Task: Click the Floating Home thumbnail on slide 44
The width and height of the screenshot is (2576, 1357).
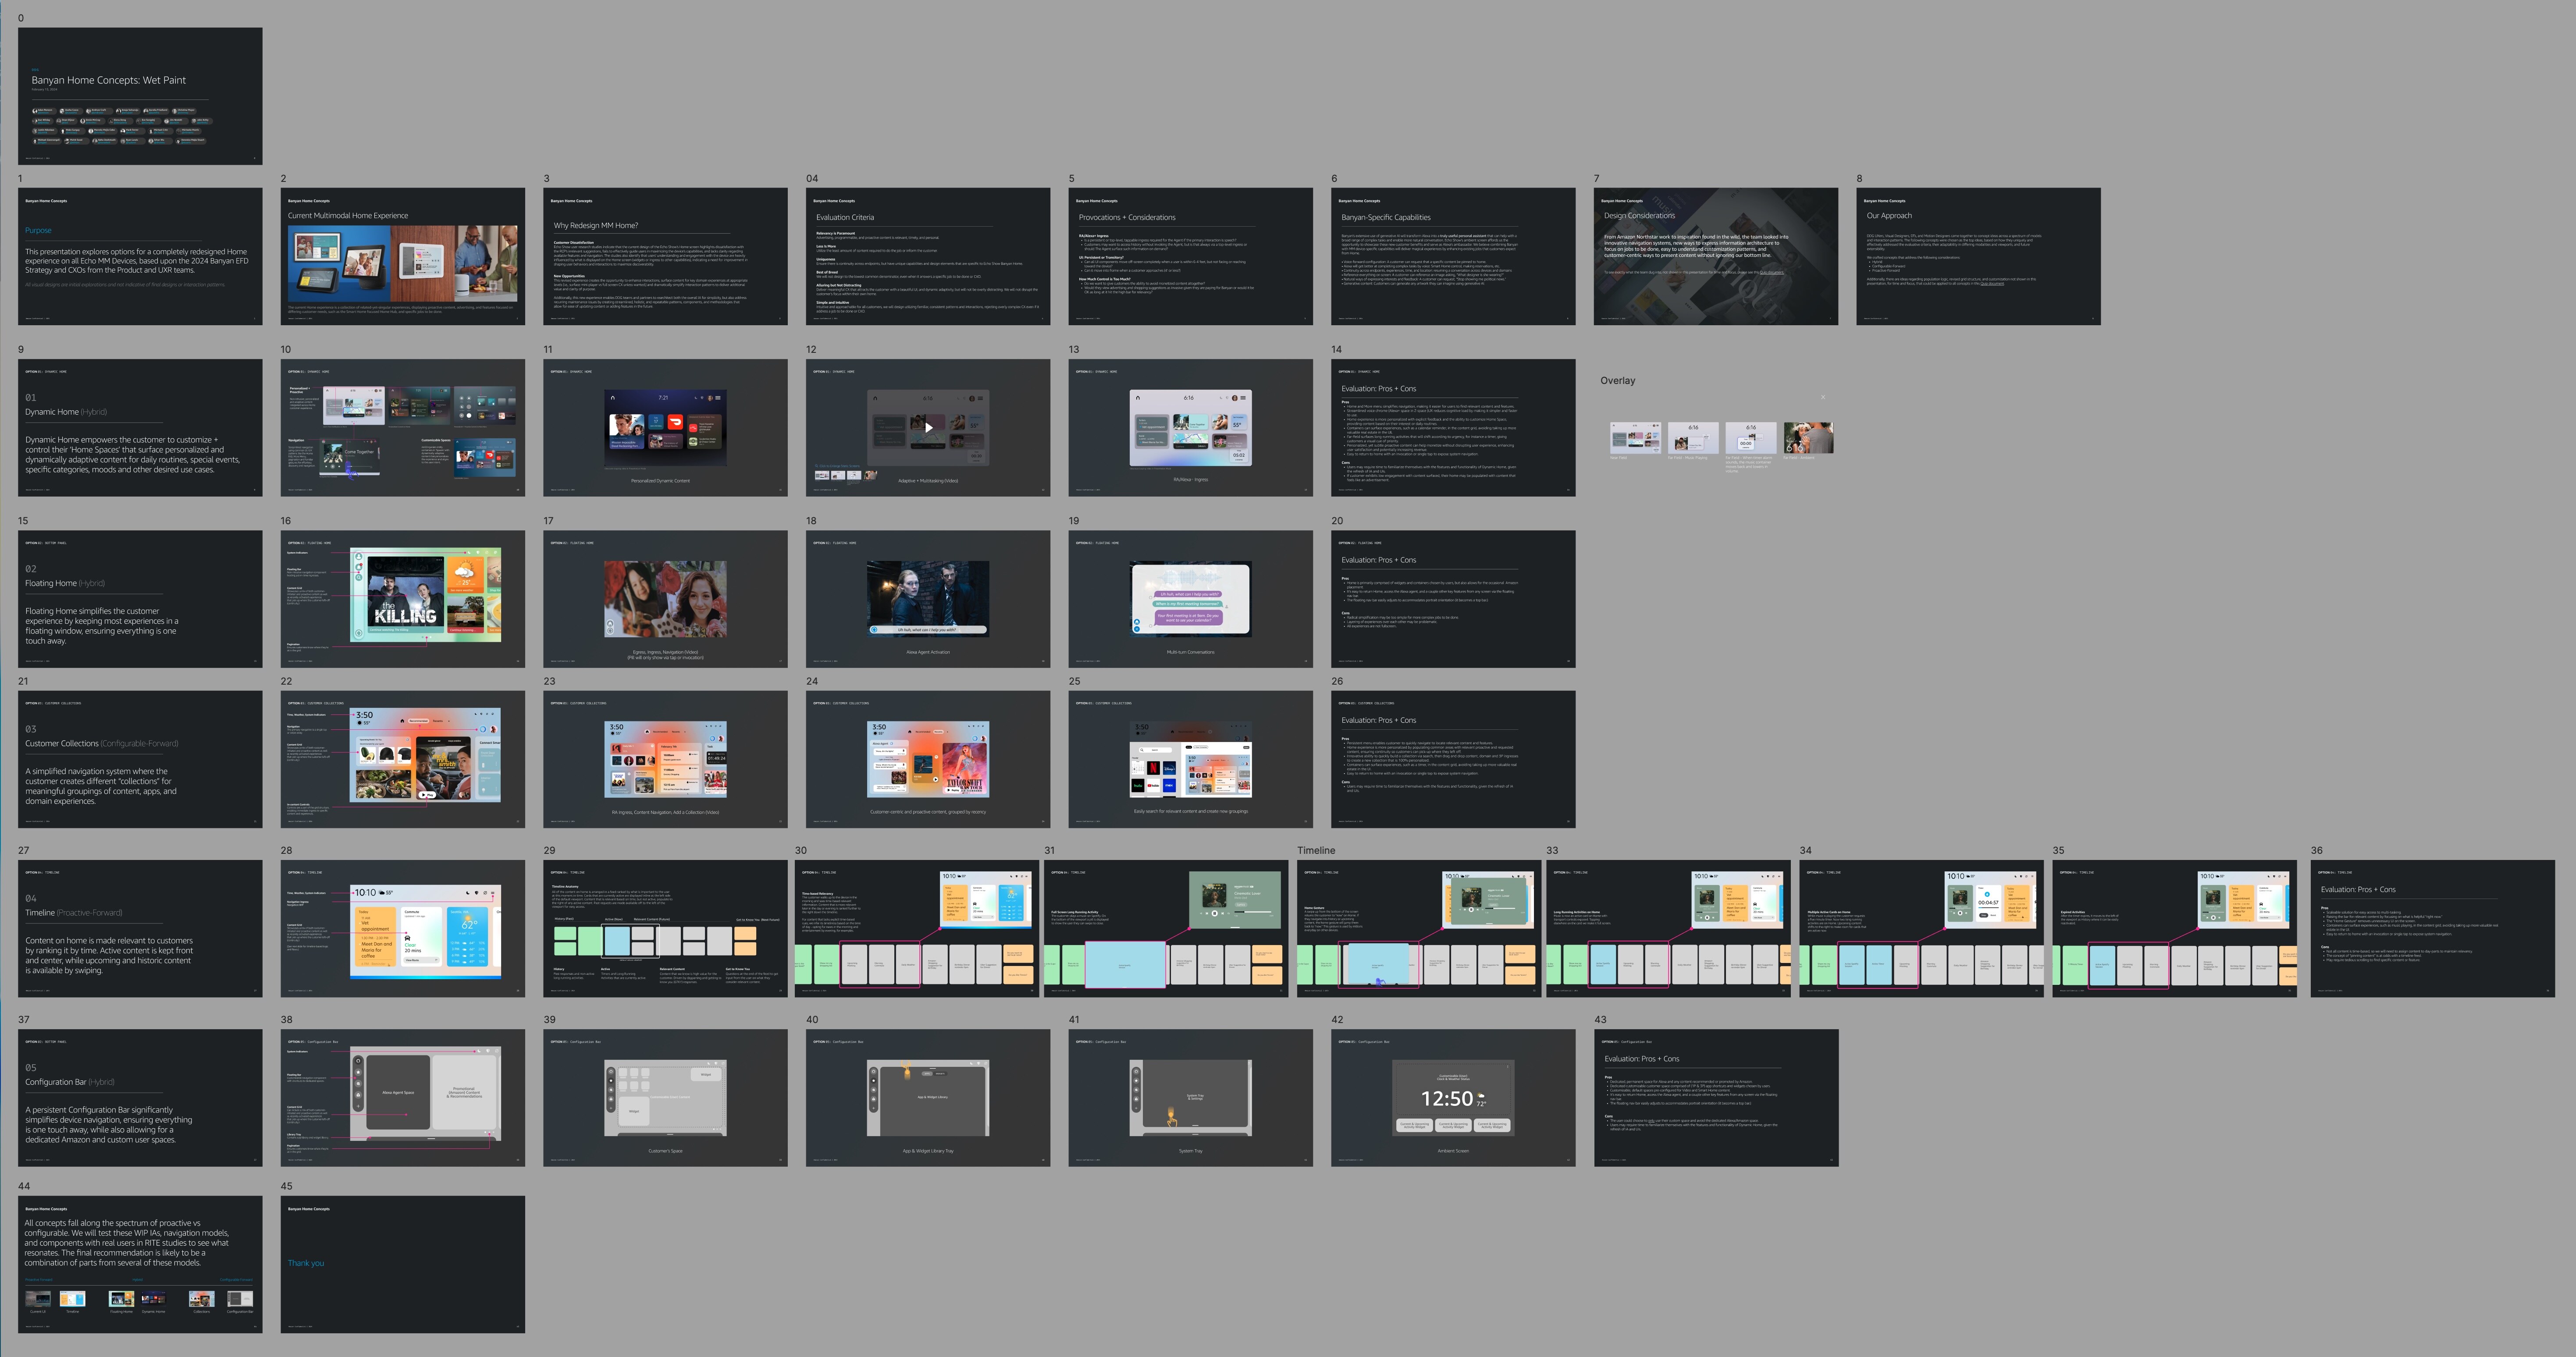Action: [121, 1299]
